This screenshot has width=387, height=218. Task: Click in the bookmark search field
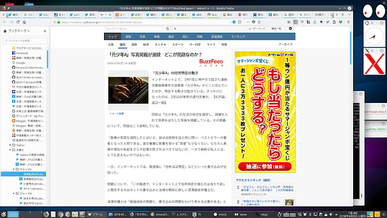(x=25, y=41)
